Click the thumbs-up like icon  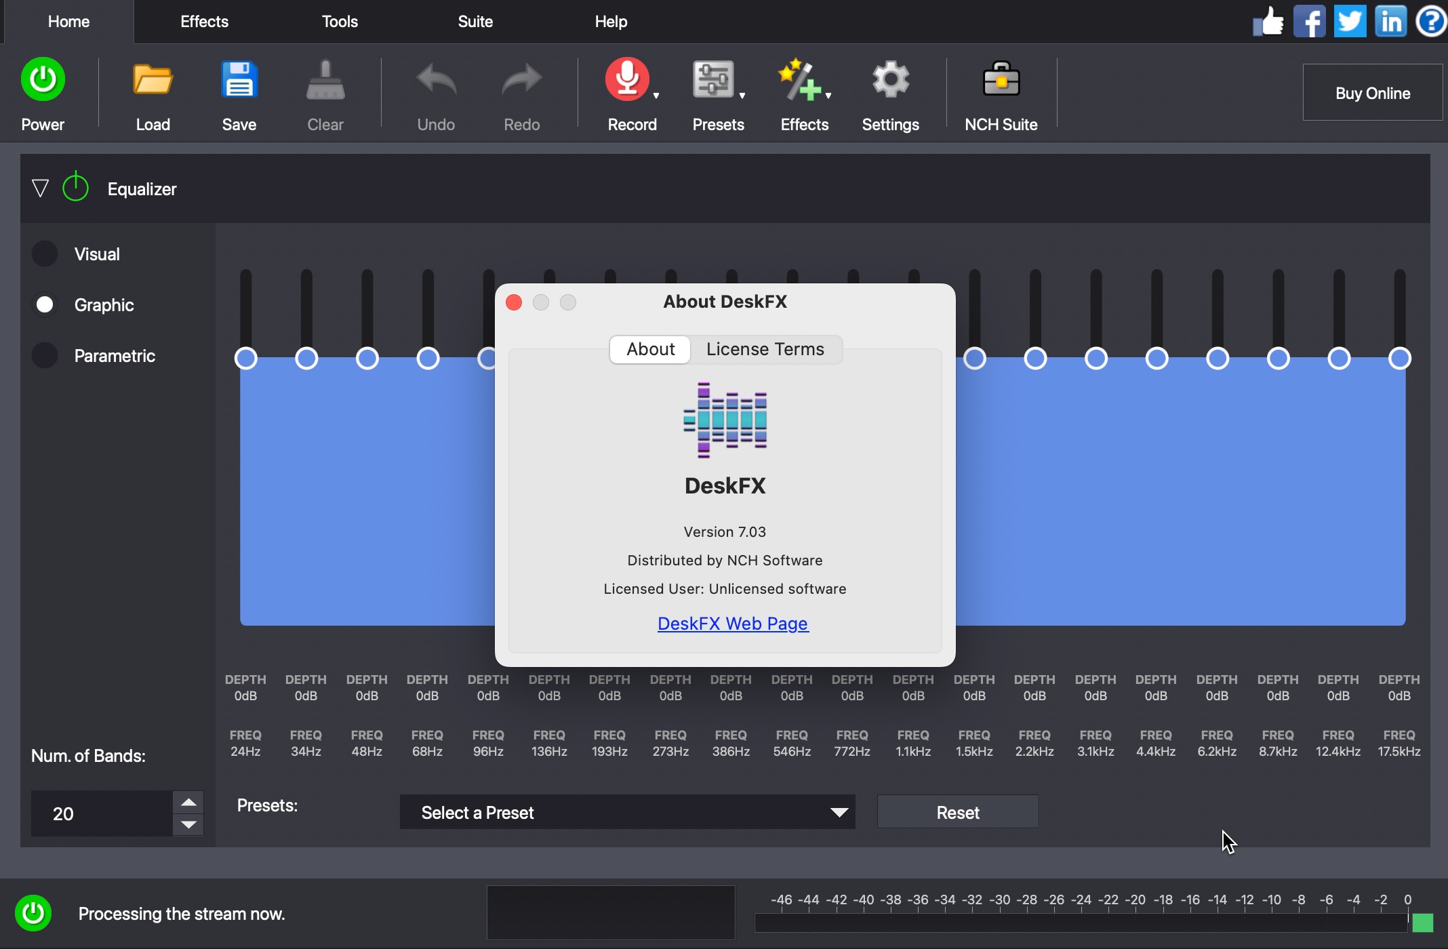(1268, 21)
